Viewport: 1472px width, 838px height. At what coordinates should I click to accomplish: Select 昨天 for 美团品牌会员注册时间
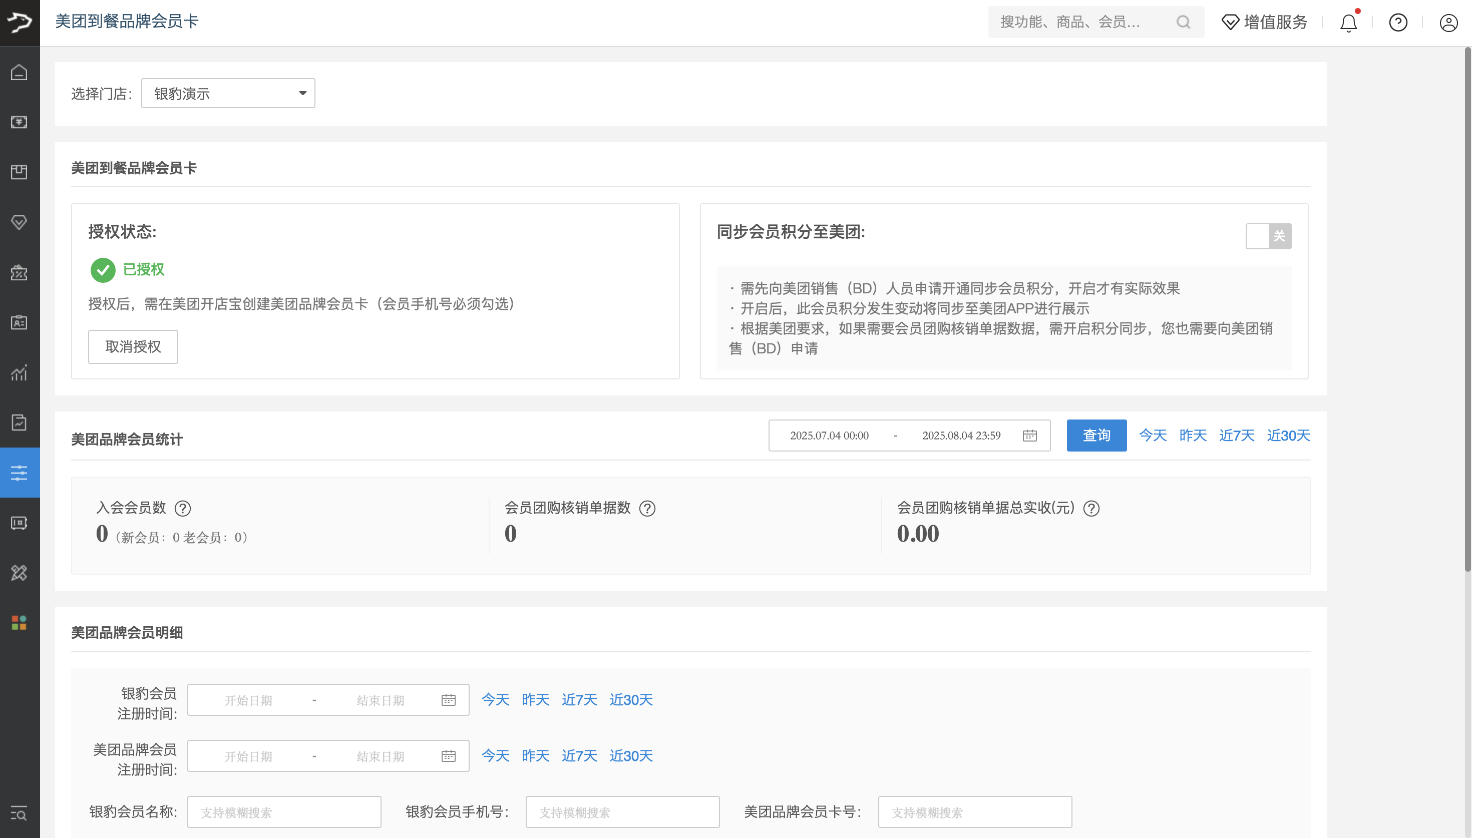coord(535,756)
